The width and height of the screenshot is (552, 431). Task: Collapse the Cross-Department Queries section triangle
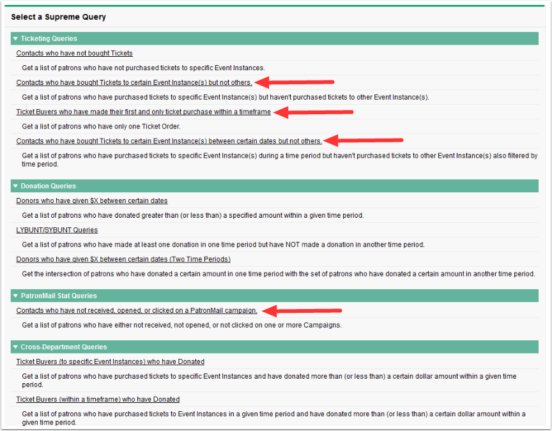tap(15, 347)
